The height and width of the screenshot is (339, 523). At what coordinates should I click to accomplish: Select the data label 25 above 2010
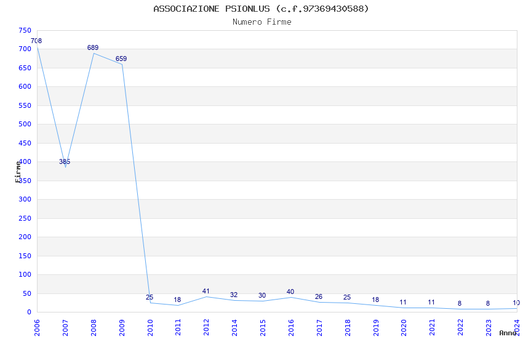click(150, 297)
